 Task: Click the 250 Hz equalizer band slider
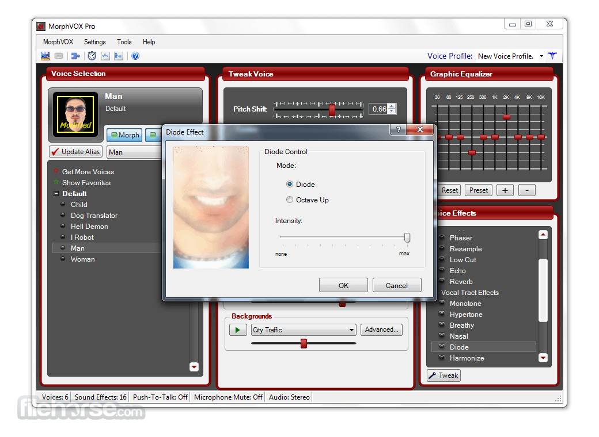(x=472, y=152)
